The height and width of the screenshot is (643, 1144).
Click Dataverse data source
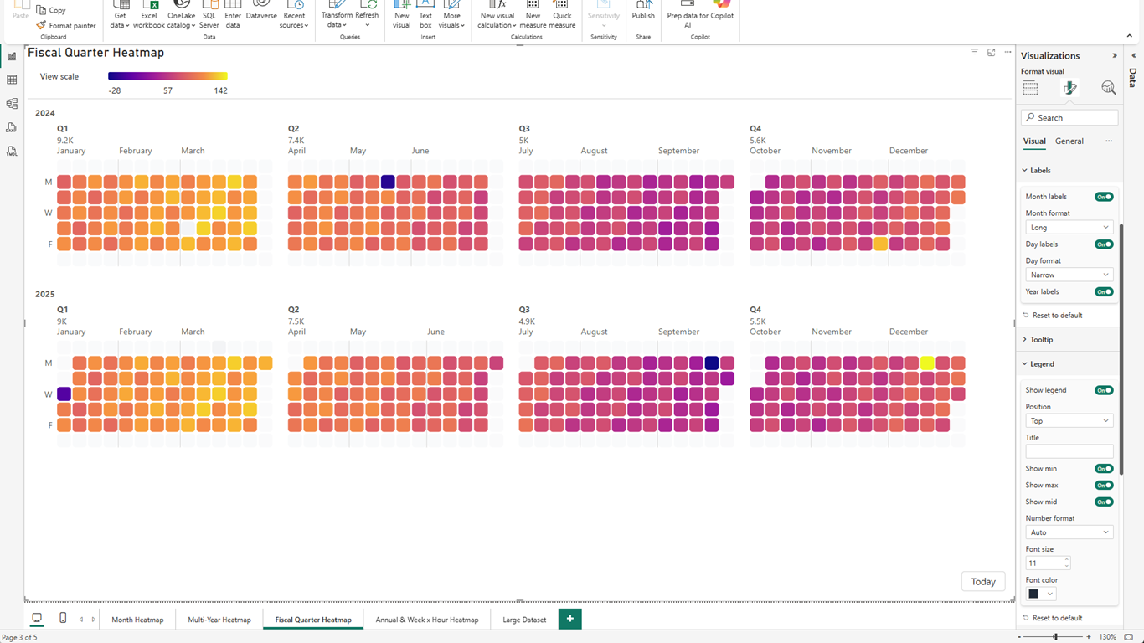coord(261,10)
